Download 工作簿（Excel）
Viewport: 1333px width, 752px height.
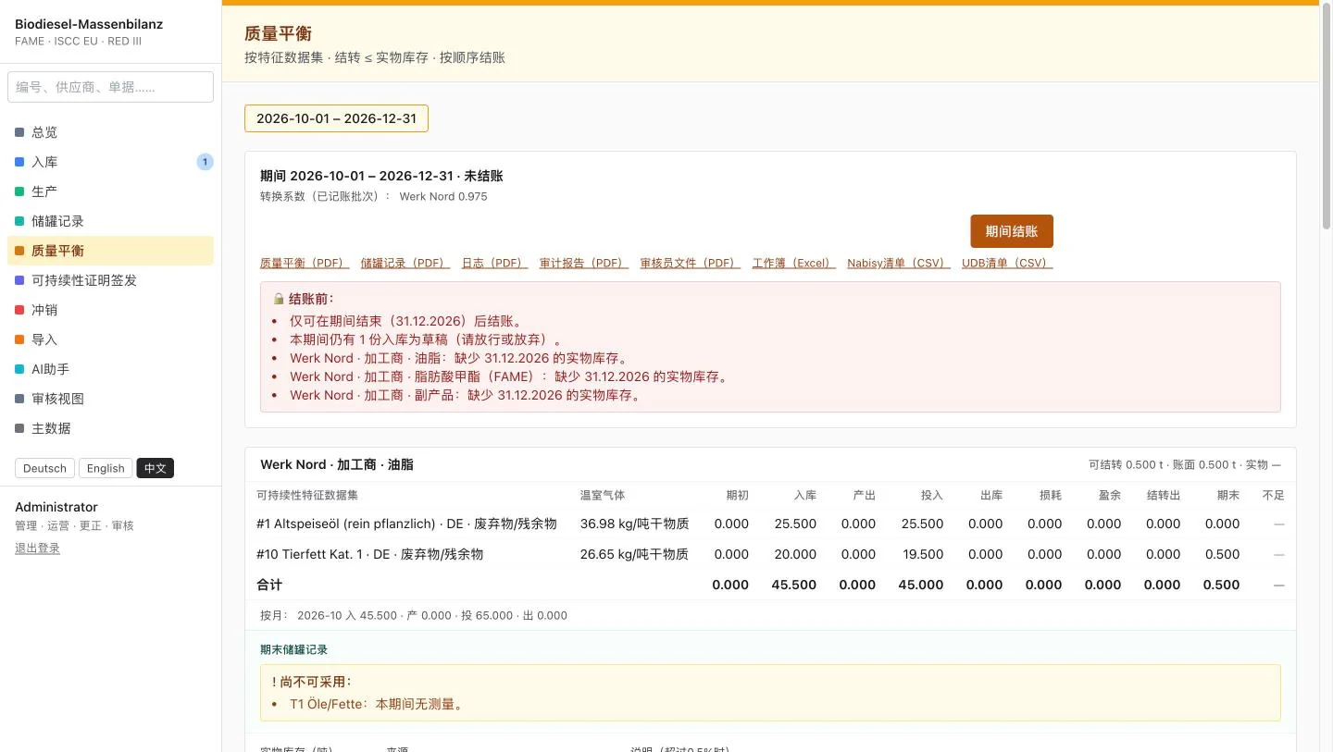click(794, 263)
